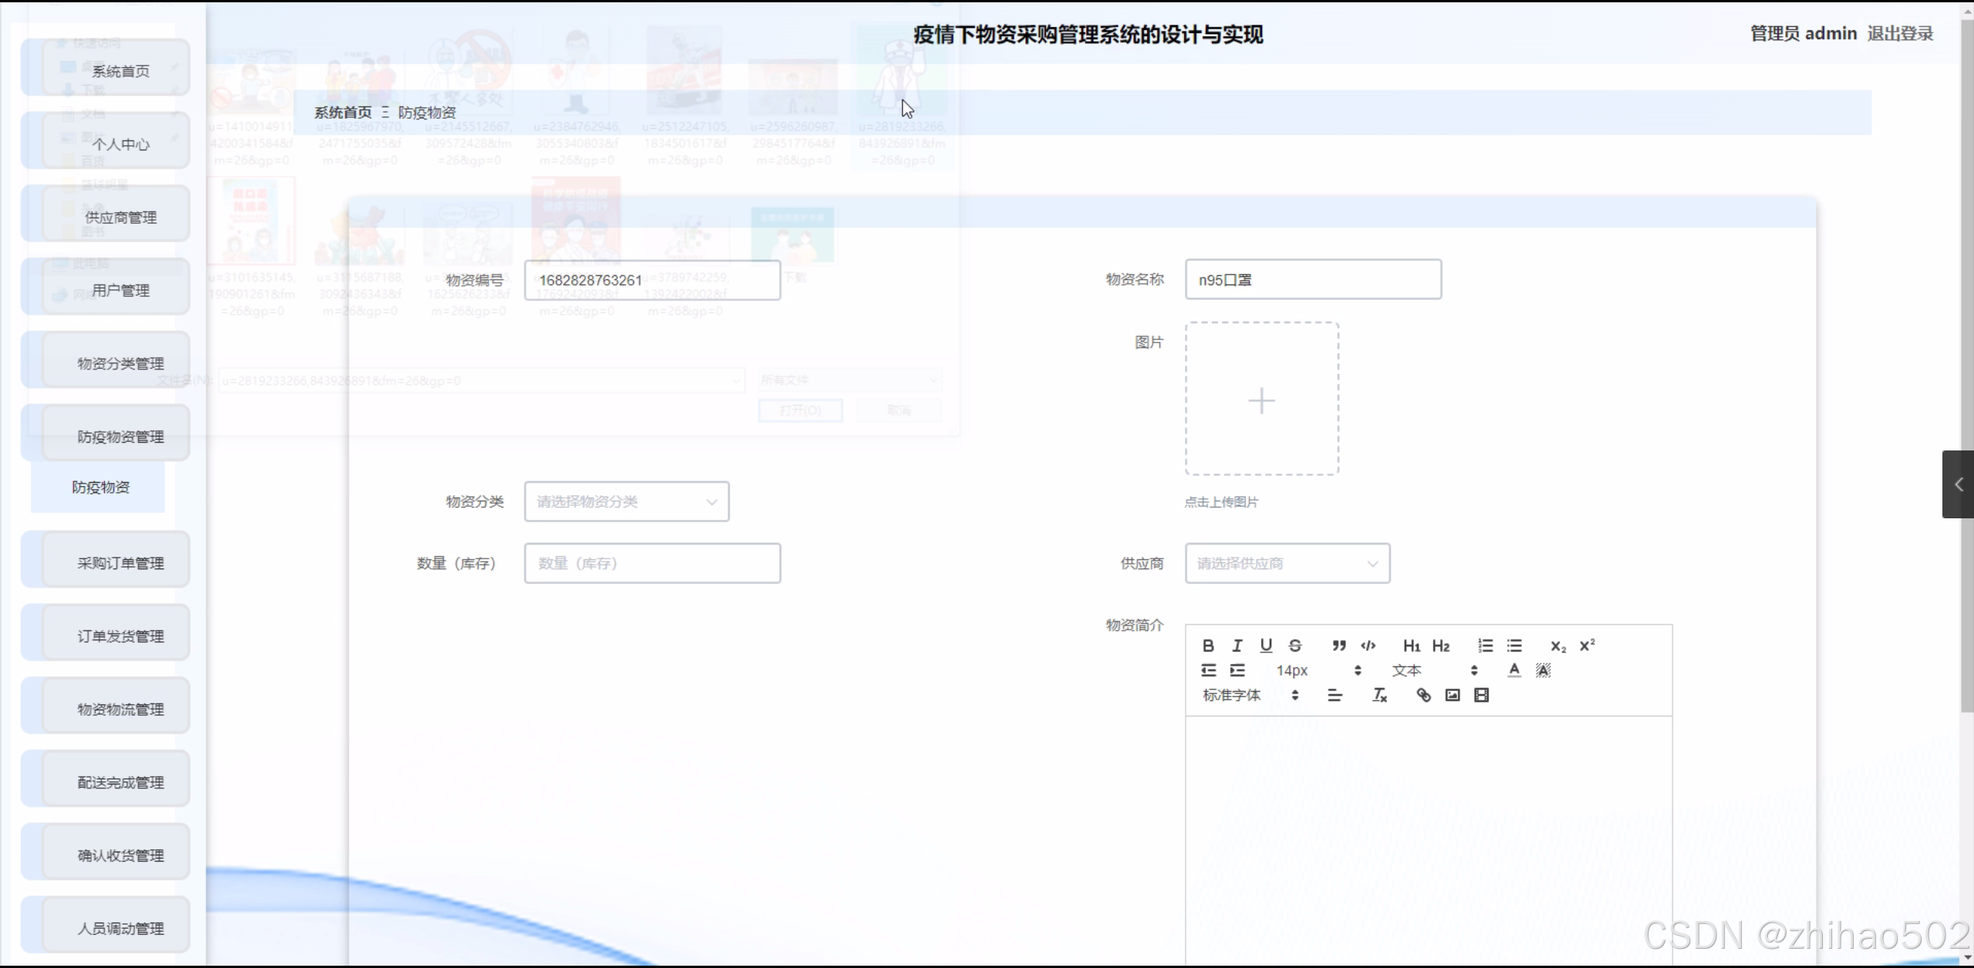Toggle superscript formatting
This screenshot has height=968, width=1974.
(x=1588, y=646)
